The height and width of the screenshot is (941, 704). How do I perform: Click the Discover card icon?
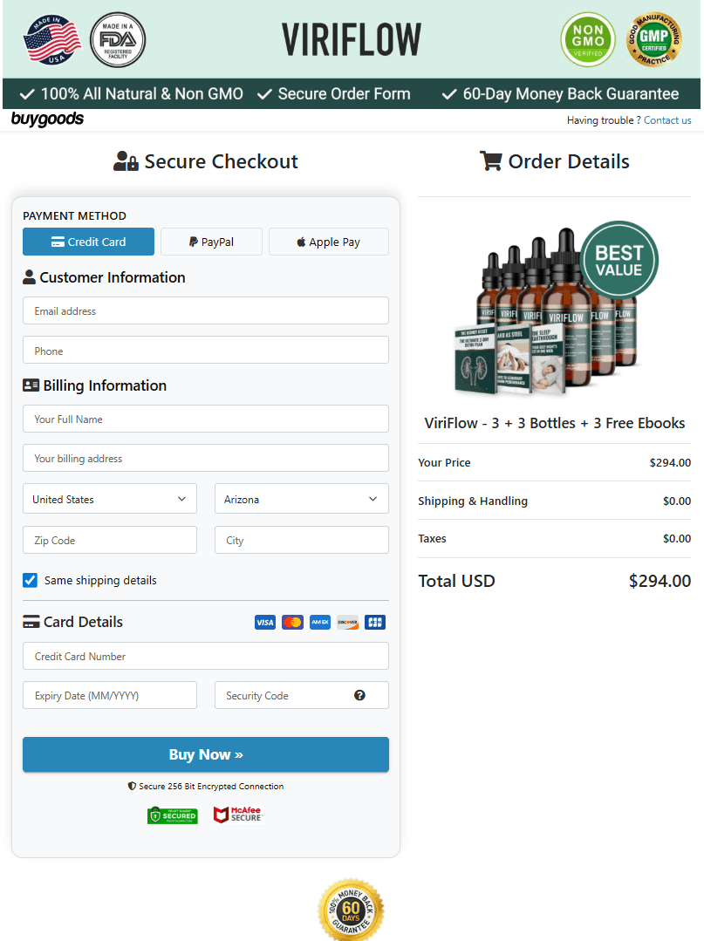click(347, 622)
